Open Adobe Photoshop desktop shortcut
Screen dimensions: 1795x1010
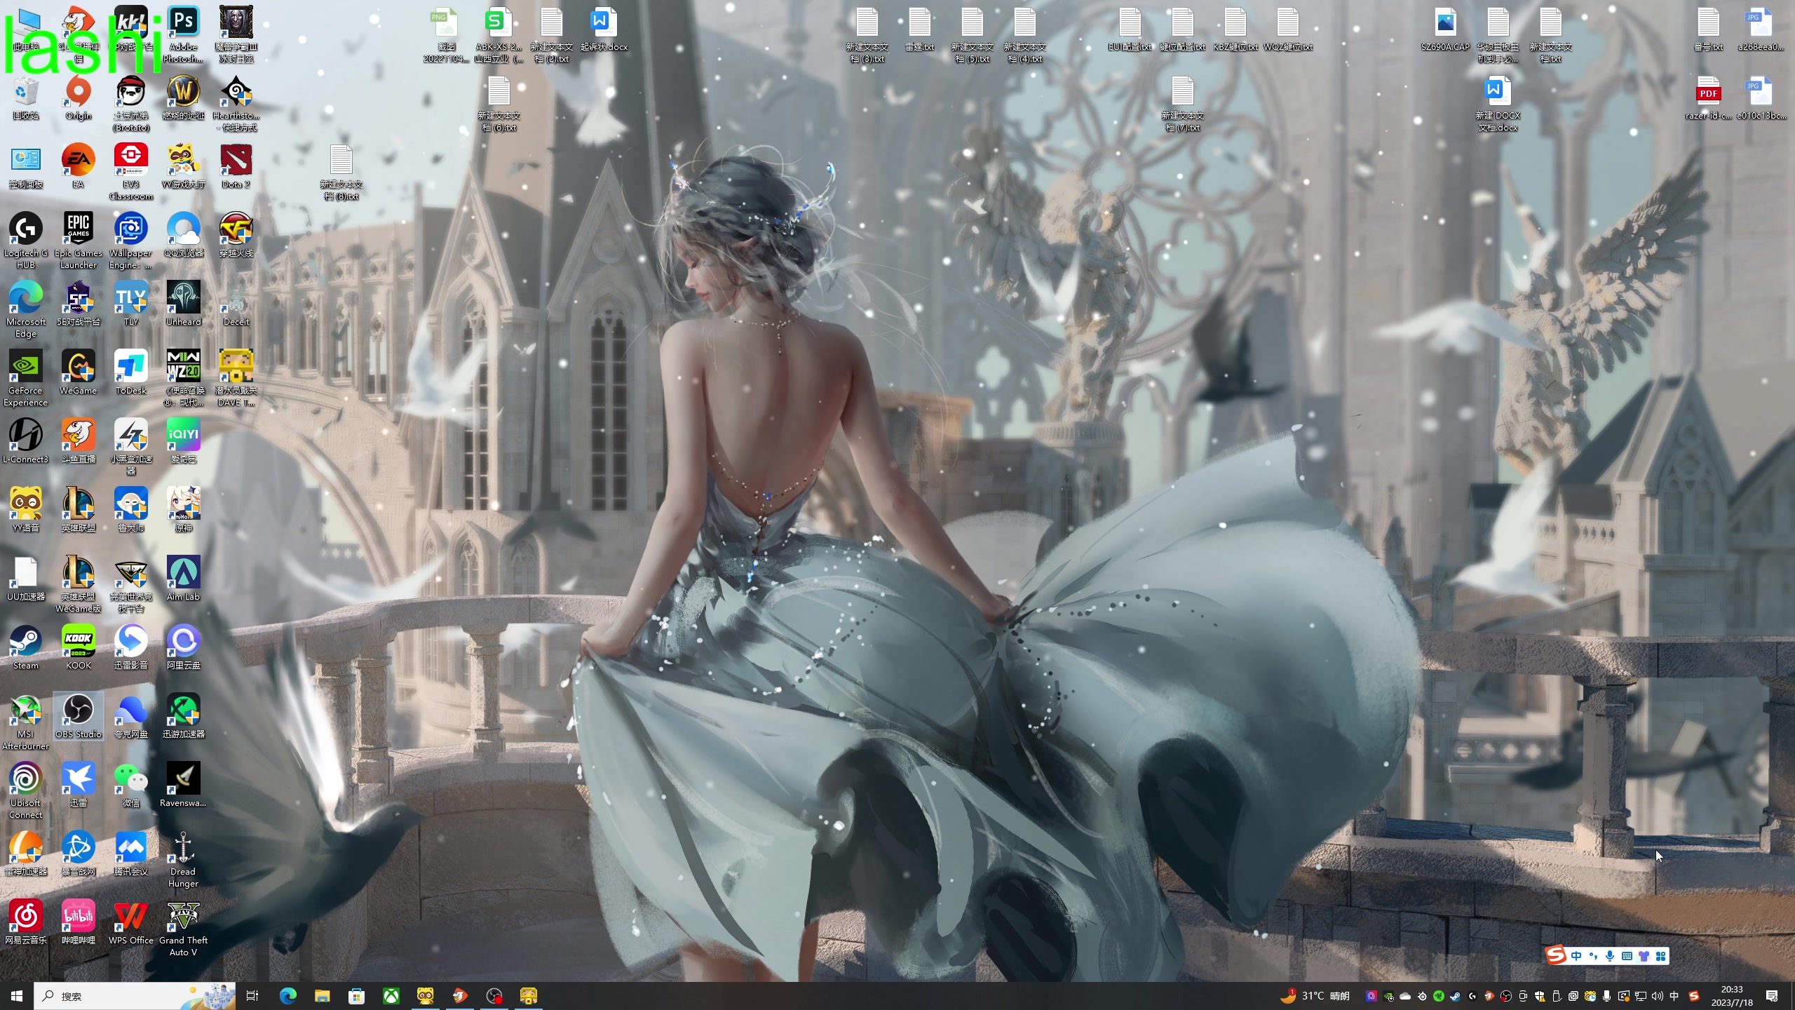(183, 34)
